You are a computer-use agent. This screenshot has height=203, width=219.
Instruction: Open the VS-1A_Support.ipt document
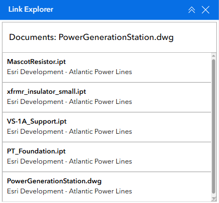pyautogui.click(x=107, y=127)
